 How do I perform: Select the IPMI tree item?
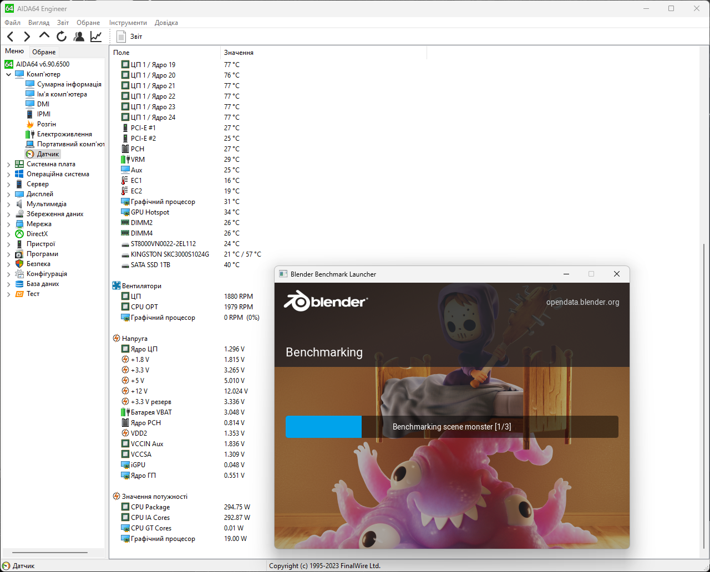tap(44, 114)
